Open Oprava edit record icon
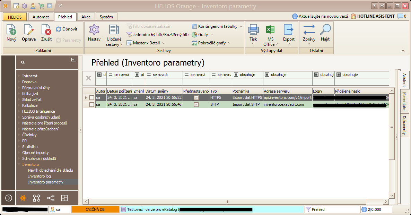Viewport: 411px width, 215px height. coord(29,33)
